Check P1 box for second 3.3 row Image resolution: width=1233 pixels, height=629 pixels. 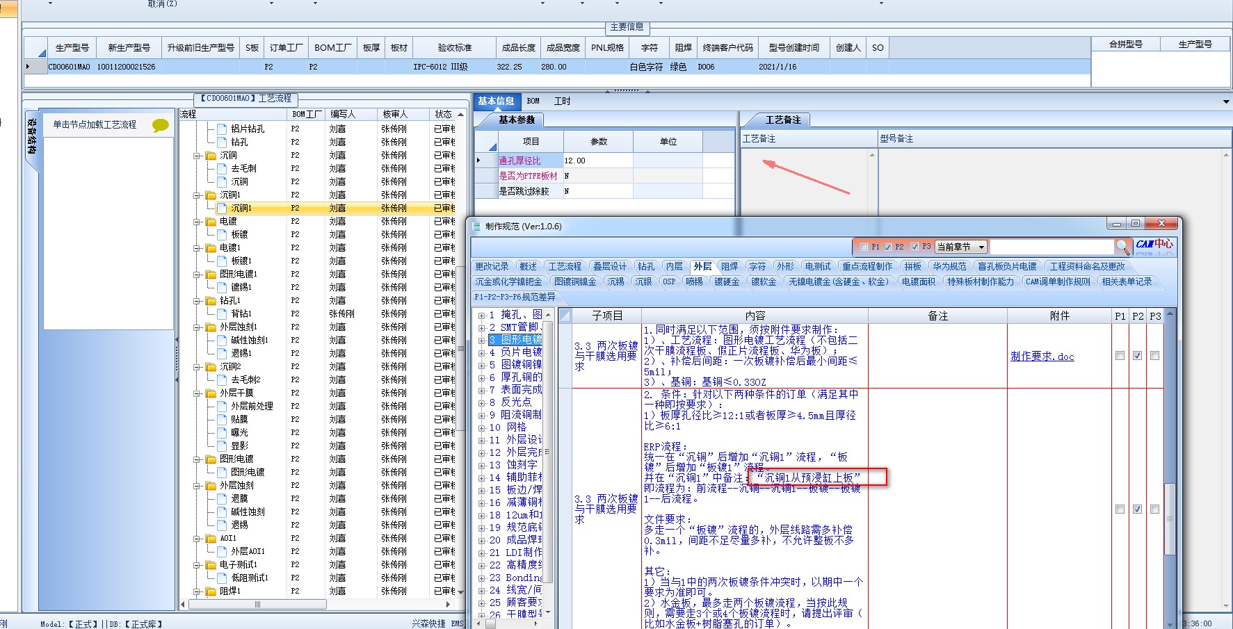(x=1120, y=509)
